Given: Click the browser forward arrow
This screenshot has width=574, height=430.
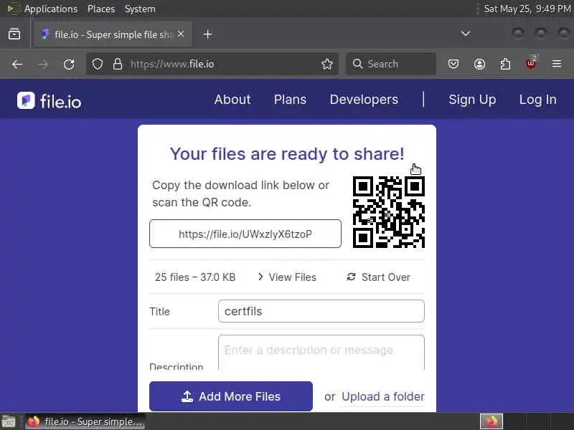Looking at the screenshot, I should point(43,64).
